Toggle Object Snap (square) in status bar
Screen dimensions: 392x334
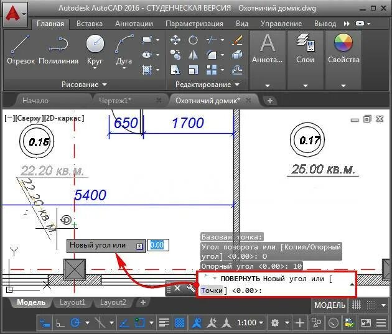pyautogui.click(x=140, y=323)
